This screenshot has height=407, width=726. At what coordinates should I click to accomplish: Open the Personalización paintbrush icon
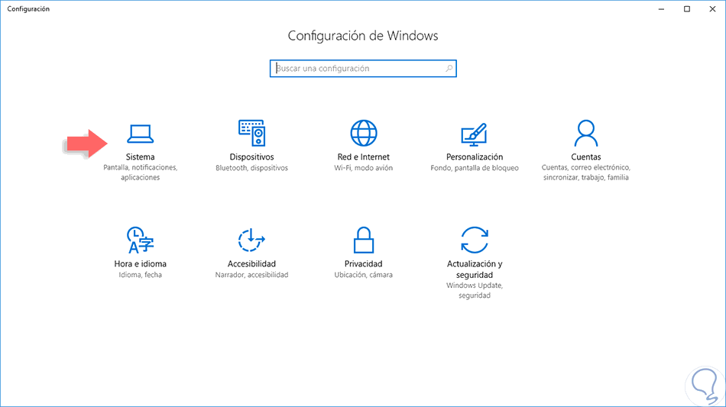click(474, 134)
